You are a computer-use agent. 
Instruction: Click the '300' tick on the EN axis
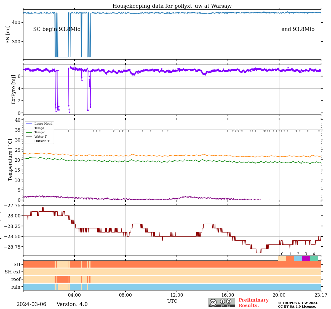tap(16, 42)
